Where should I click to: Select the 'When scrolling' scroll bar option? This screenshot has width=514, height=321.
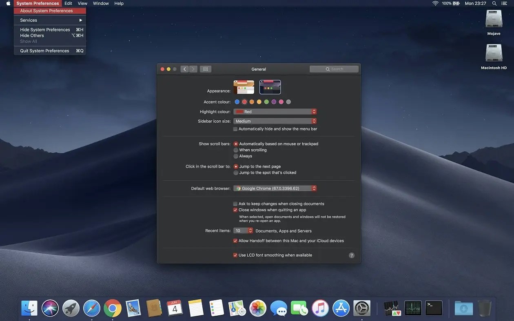(236, 150)
